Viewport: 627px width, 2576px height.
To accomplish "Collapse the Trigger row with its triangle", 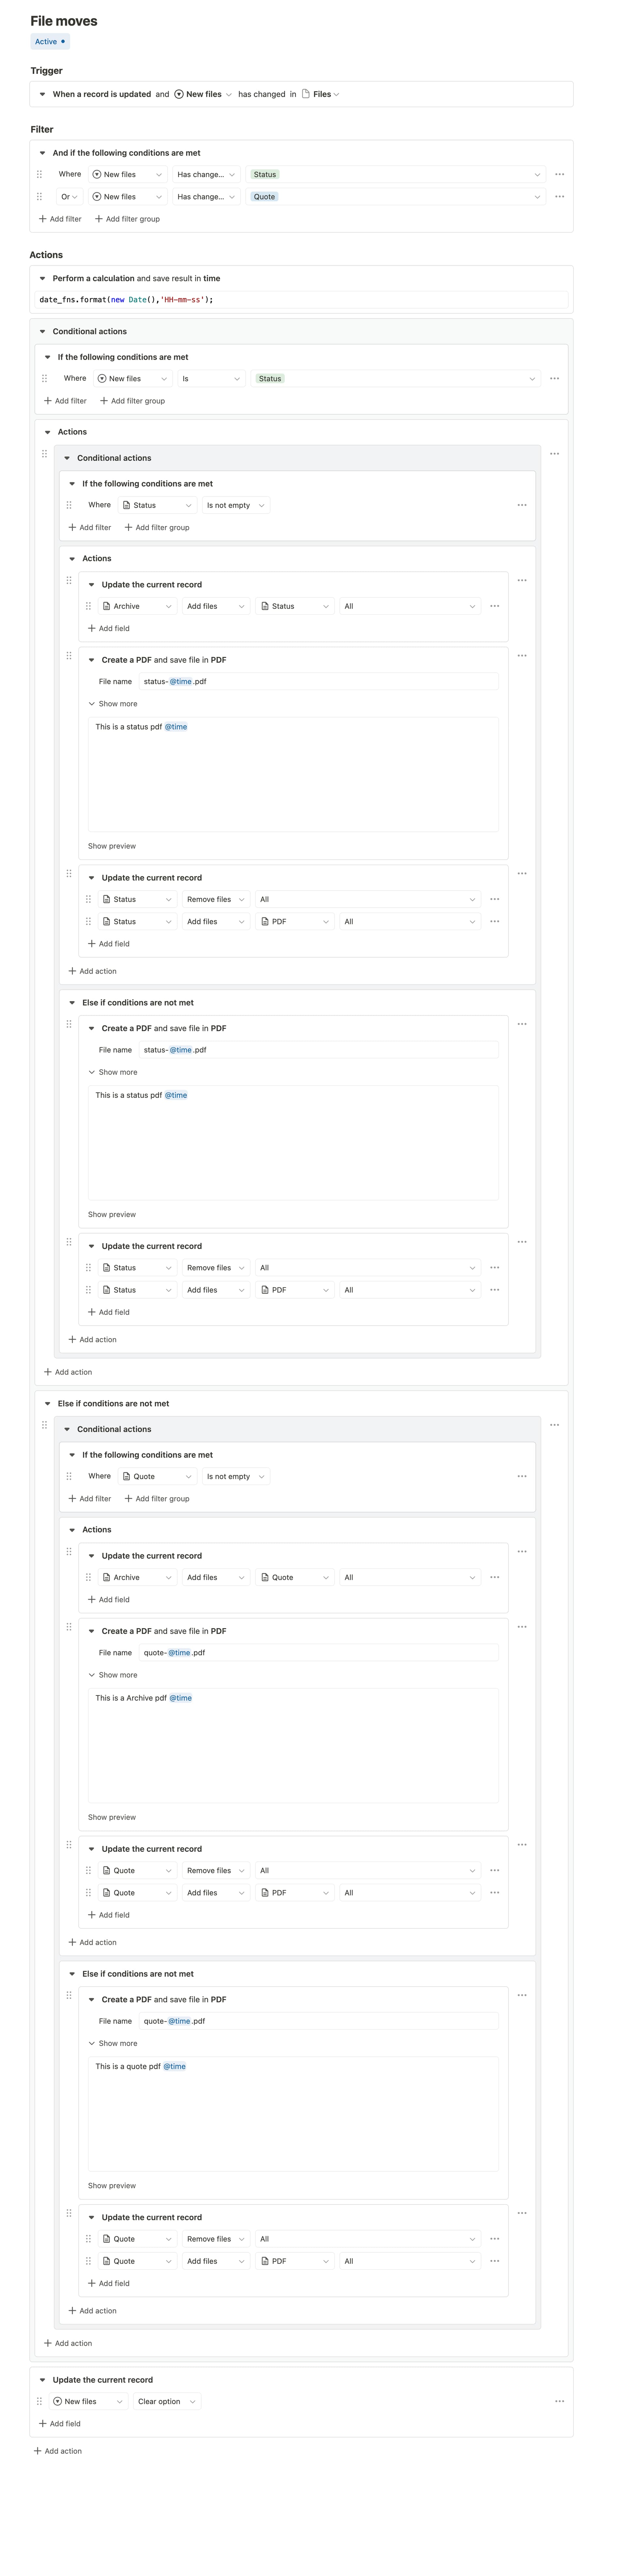I will pos(42,94).
